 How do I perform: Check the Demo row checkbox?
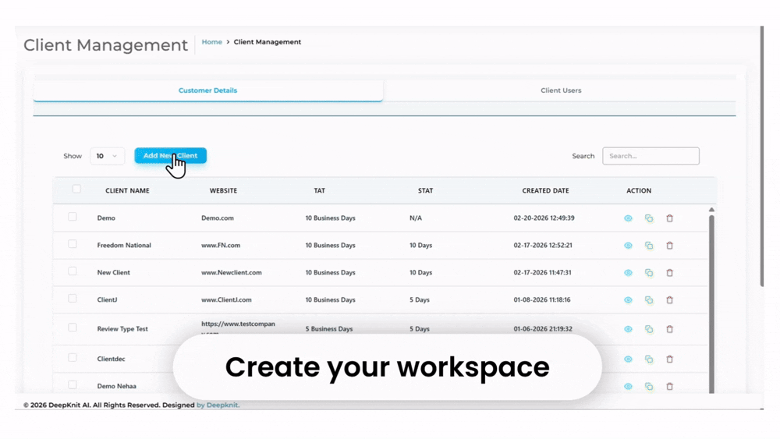coord(72,217)
